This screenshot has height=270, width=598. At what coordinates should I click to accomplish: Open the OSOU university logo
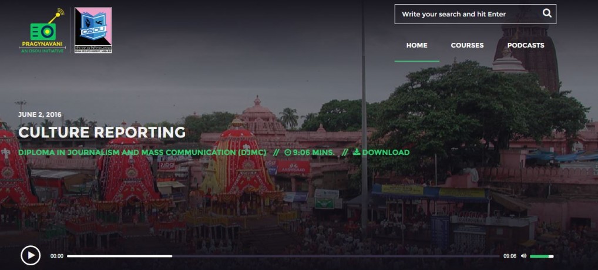coord(93,30)
